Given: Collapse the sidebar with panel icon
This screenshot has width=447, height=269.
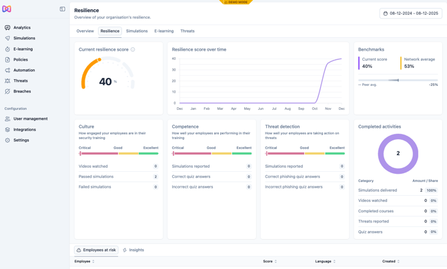Looking at the screenshot, I should tap(63, 9).
